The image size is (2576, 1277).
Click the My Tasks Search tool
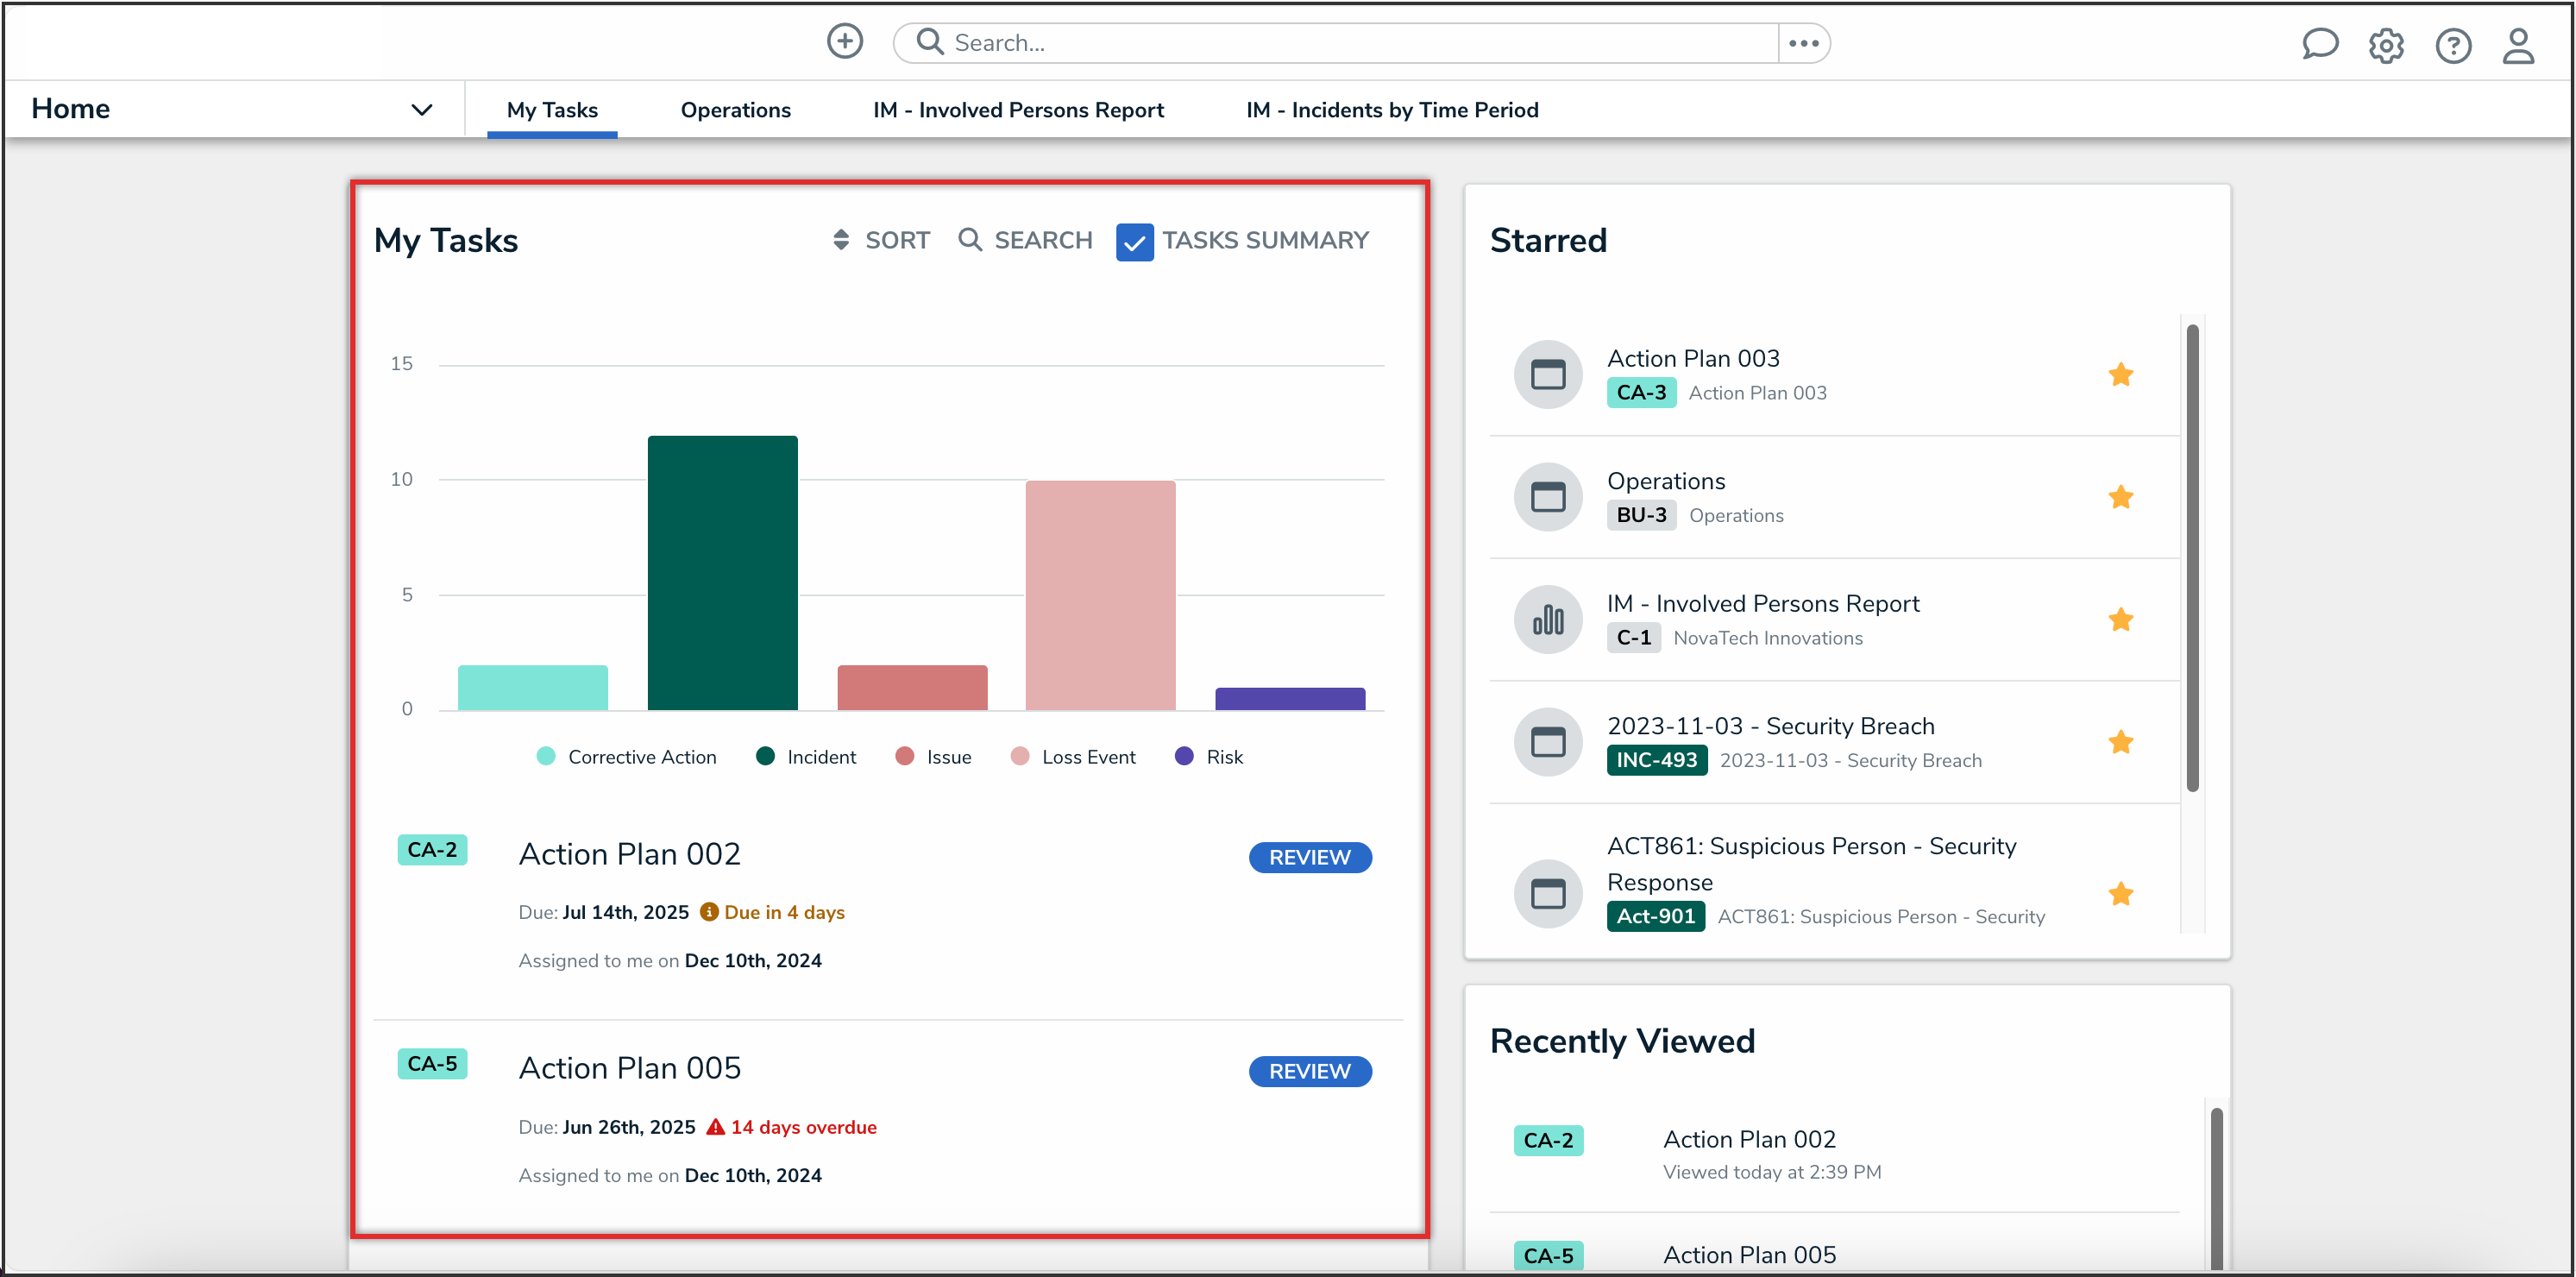tap(1025, 240)
